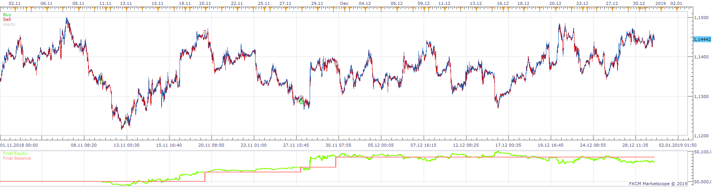This screenshot has height=187, width=712.
Task: Click the 1,1500 price axis label
Action: pyautogui.click(x=701, y=18)
